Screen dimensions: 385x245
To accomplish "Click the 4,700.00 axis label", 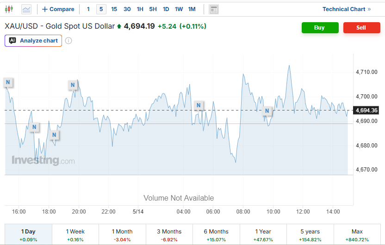I will (366, 97).
